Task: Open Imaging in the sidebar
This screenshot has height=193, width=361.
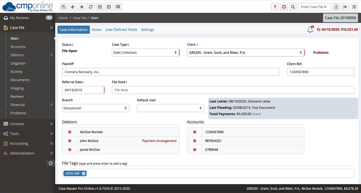Action: [17, 88]
